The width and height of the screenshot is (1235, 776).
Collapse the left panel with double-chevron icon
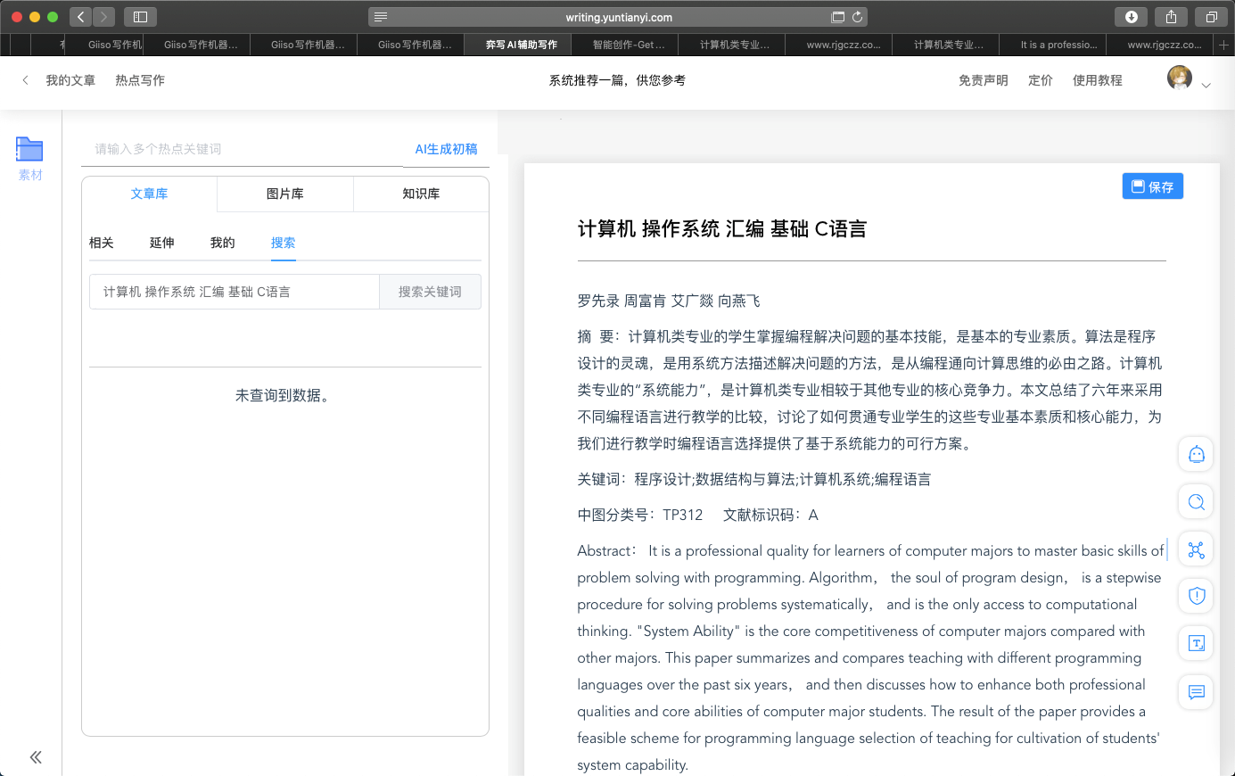pos(36,757)
